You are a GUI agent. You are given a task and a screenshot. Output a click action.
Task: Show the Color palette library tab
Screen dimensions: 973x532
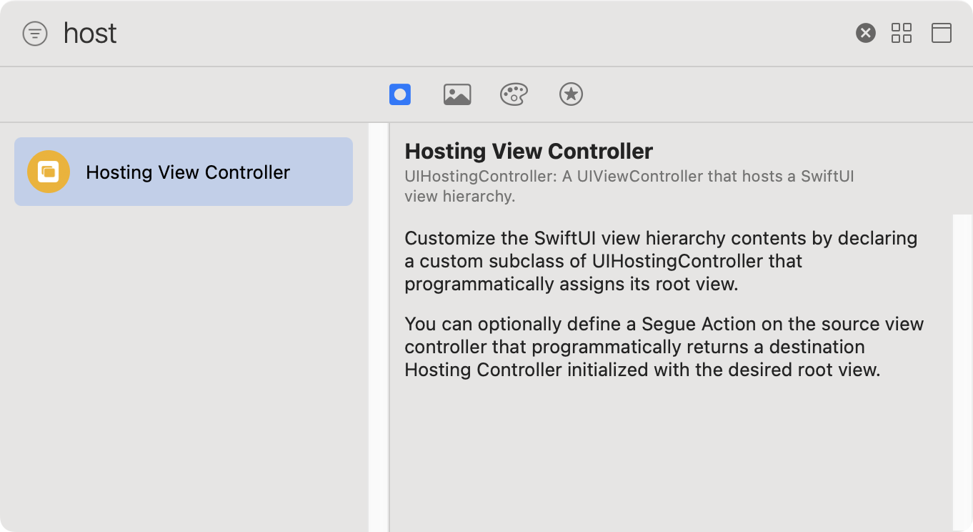[x=514, y=94]
